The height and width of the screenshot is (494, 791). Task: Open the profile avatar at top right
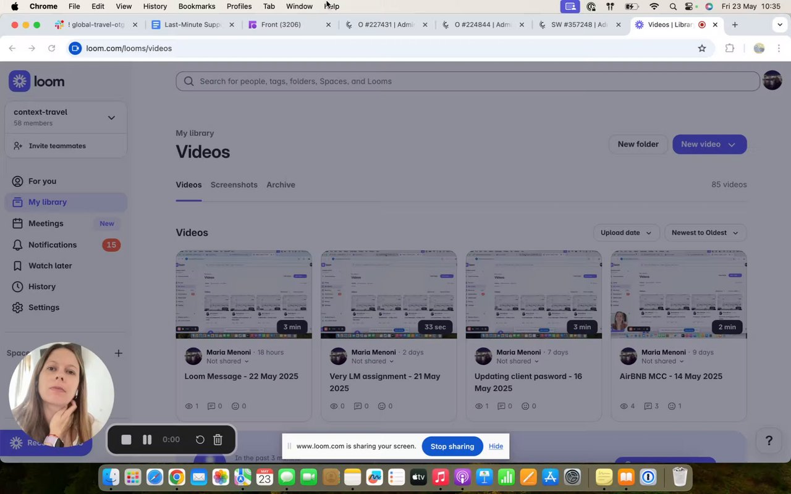(772, 80)
